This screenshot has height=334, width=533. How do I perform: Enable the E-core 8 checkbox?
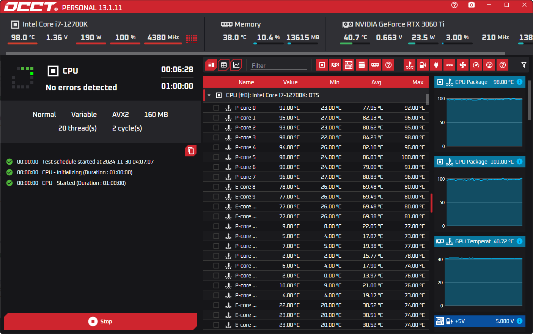tap(216, 187)
